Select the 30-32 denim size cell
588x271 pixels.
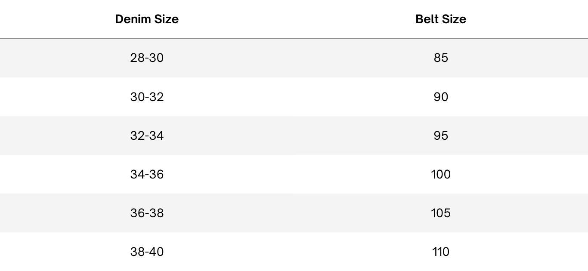(147, 97)
